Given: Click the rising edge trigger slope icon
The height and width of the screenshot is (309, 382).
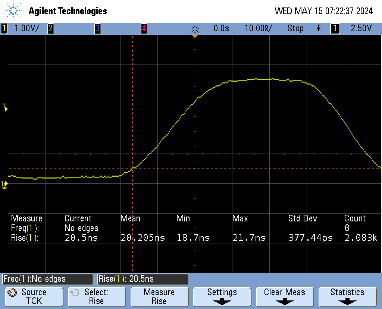Looking at the screenshot, I should [x=318, y=28].
